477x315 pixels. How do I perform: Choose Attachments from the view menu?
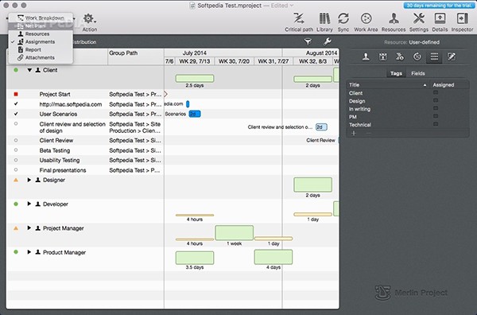41,57
